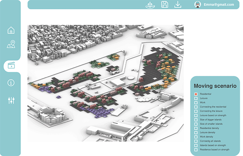Uncheck the Residential checkbox
This screenshot has width=243, height=156.
click(x=196, y=94)
